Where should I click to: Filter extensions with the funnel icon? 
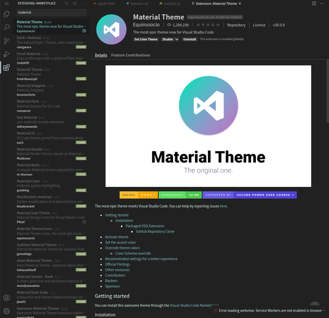pyautogui.click(x=66, y=3)
